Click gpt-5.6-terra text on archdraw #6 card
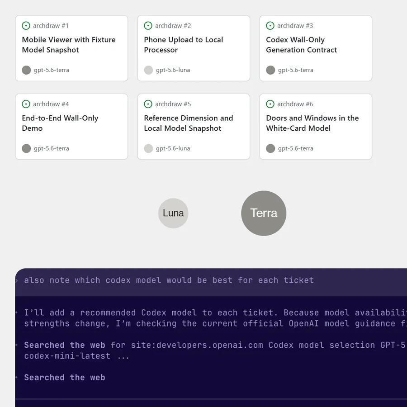The height and width of the screenshot is (407, 407). click(296, 148)
